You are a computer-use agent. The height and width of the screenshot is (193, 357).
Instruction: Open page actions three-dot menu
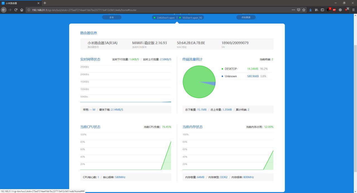click(293, 10)
